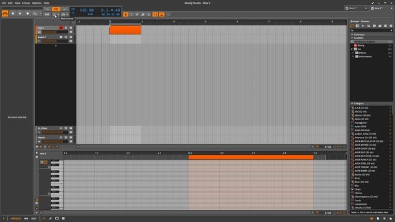Click the orange Bitwig dashboard logo button

[x=5, y=14]
